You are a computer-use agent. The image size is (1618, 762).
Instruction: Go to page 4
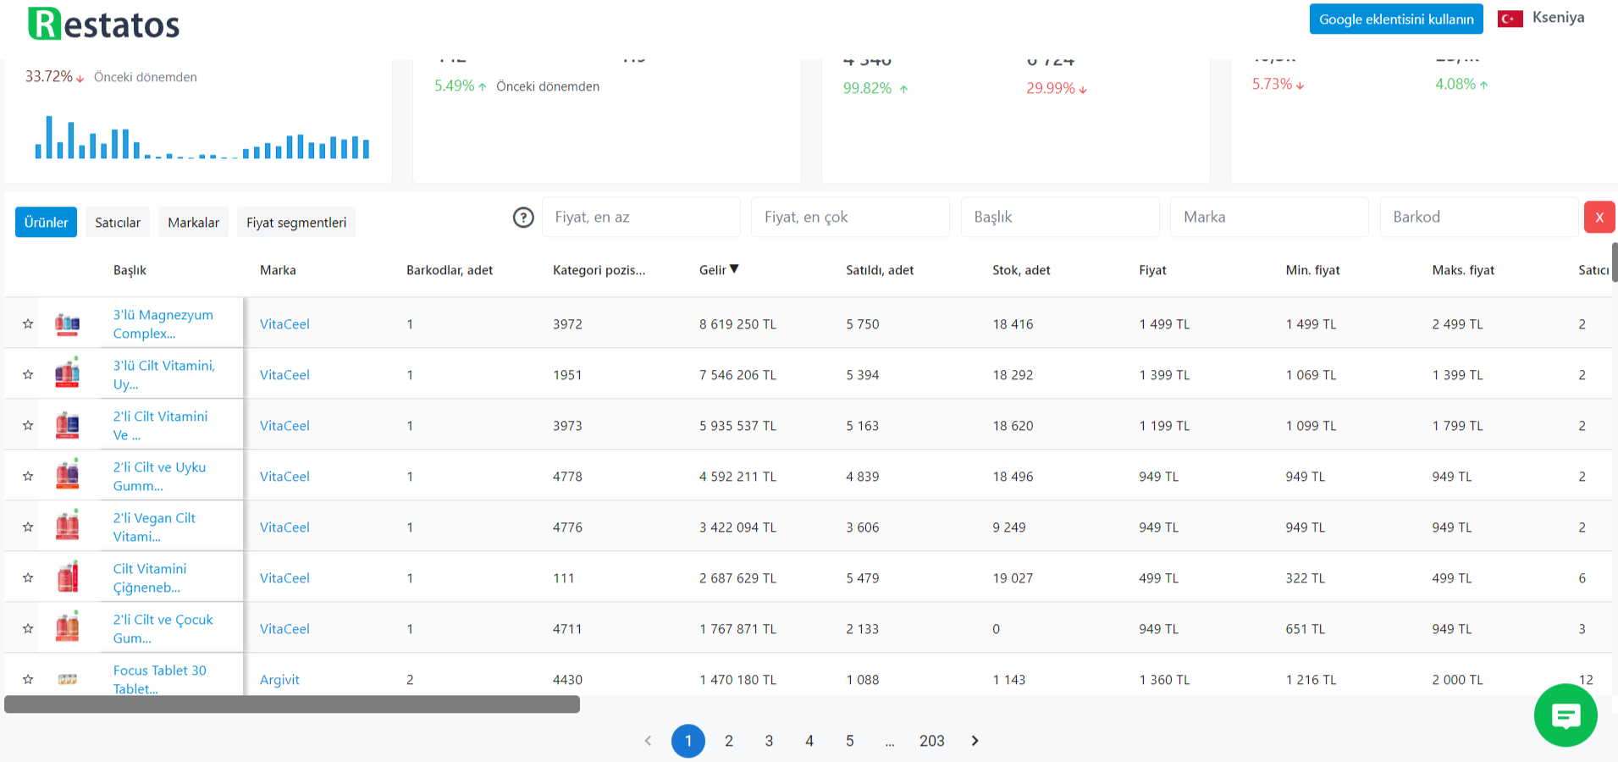pyautogui.click(x=809, y=741)
